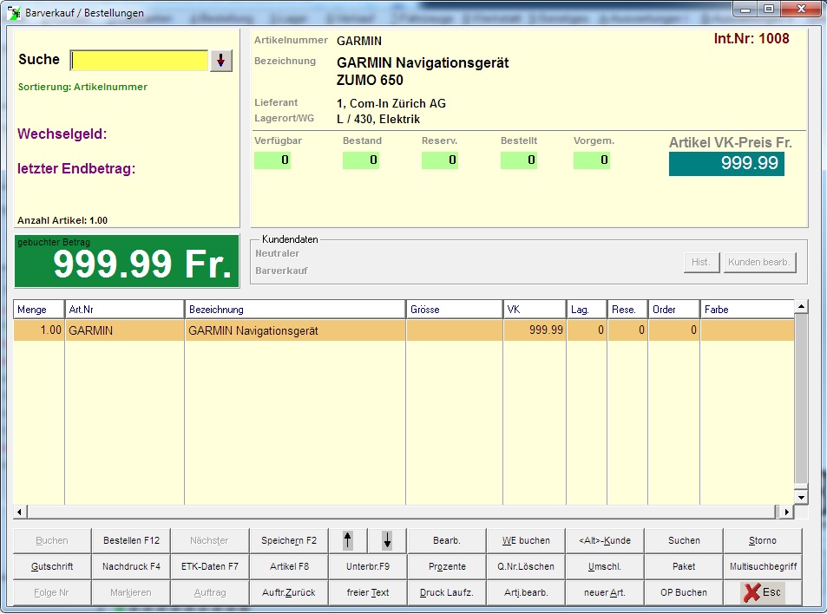Image resolution: width=827 pixels, height=614 pixels.
Task: Focus the yellow Suche input field
Action: (140, 61)
